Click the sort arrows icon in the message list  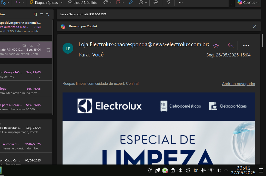[48, 14]
